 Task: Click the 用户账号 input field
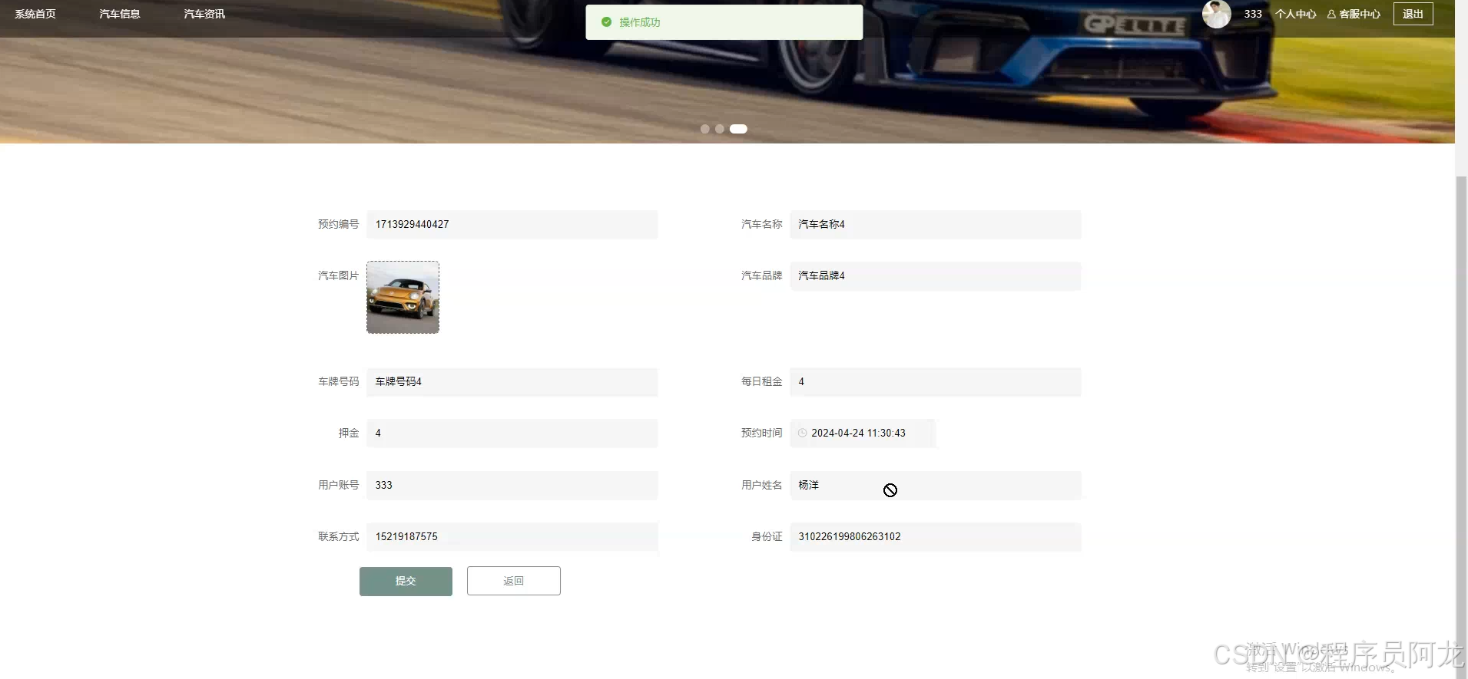[x=512, y=485]
